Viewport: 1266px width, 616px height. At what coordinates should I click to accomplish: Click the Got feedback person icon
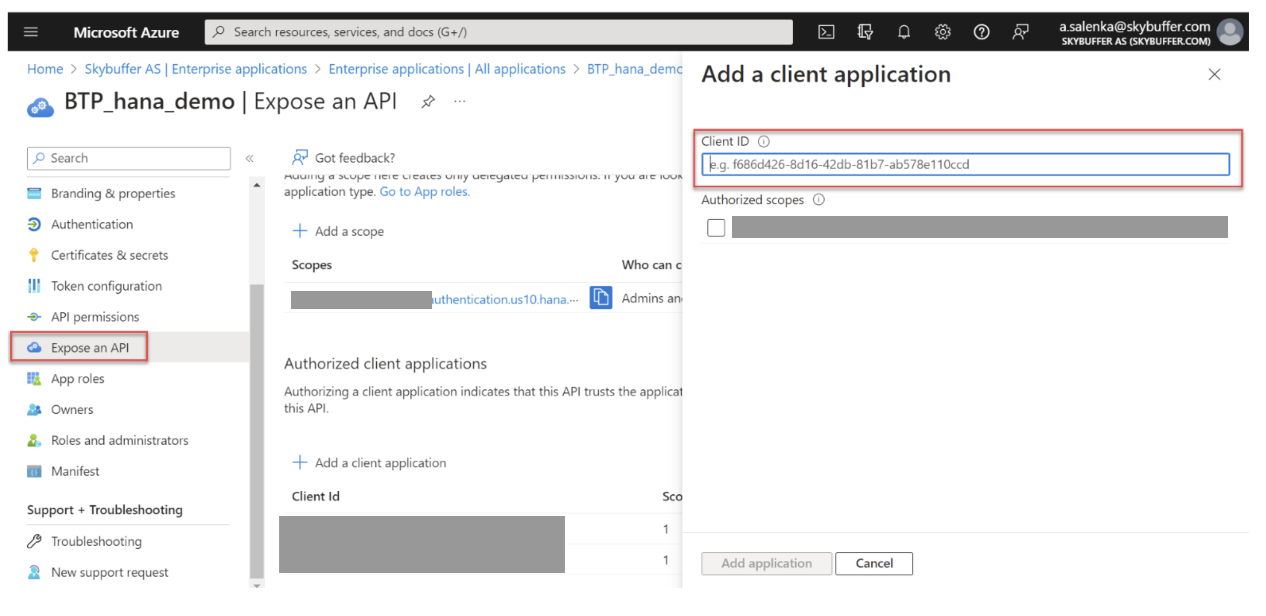(299, 157)
